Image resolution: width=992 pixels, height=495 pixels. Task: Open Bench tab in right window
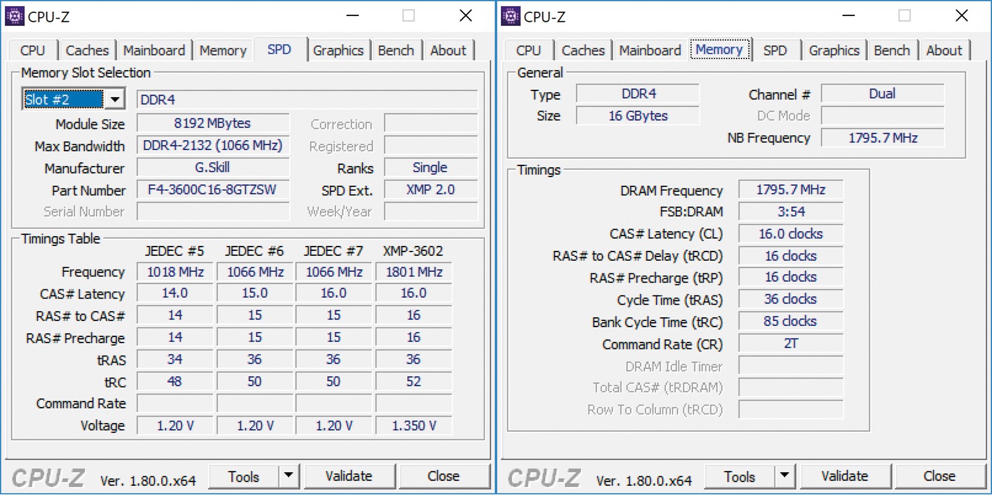tap(892, 51)
